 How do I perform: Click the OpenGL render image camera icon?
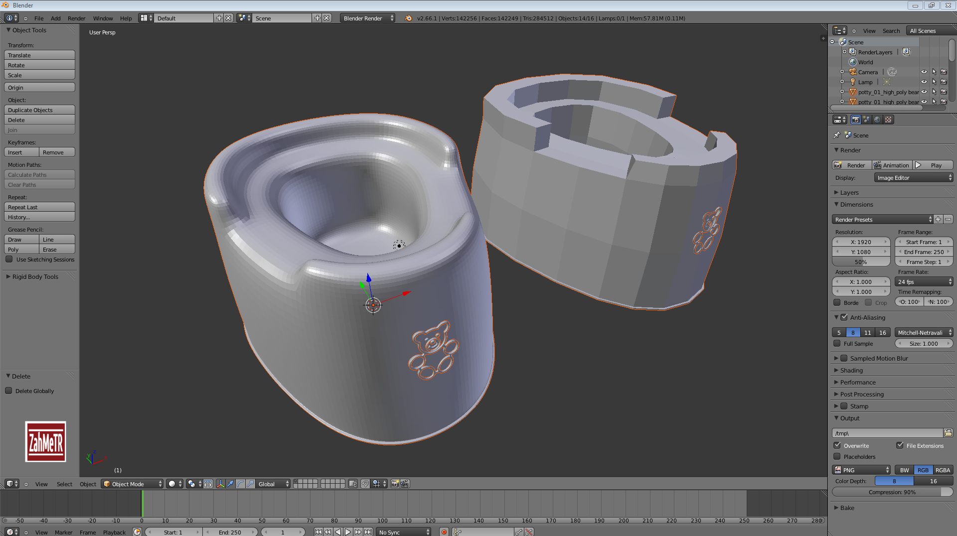pyautogui.click(x=395, y=484)
